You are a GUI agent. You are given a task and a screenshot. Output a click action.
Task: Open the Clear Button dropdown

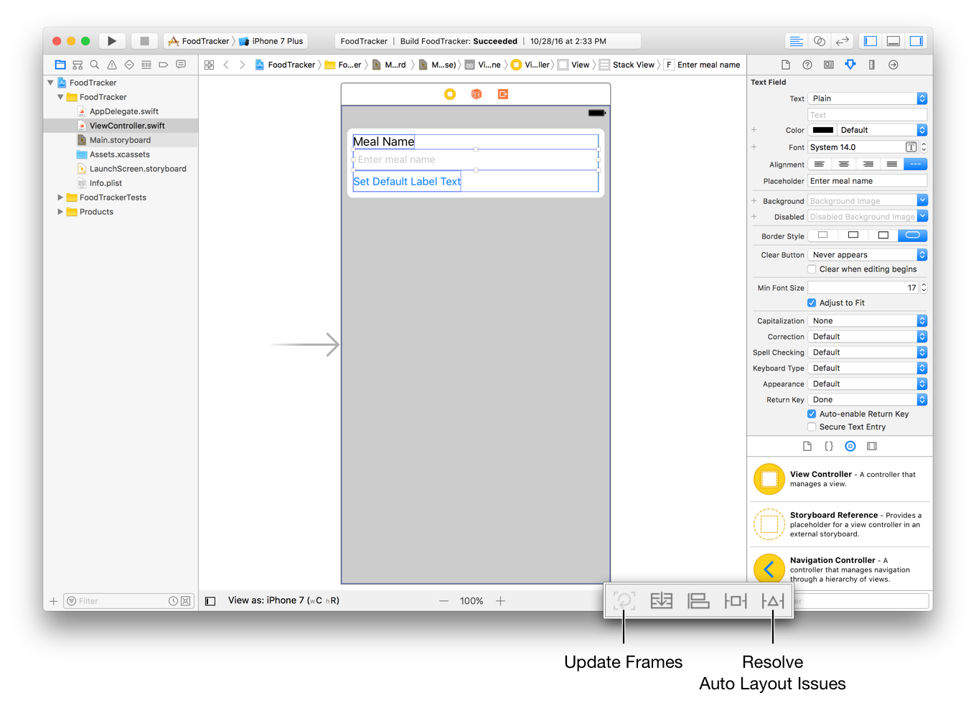(x=868, y=255)
